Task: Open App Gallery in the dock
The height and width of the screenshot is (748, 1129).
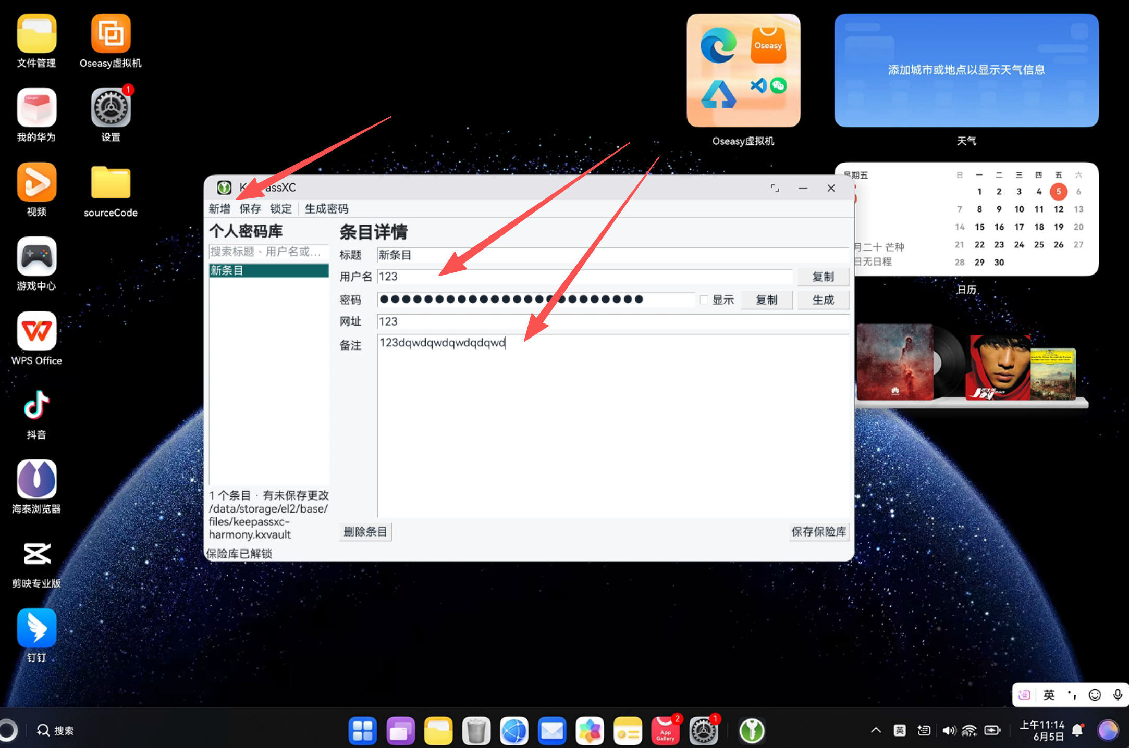Action: (666, 731)
